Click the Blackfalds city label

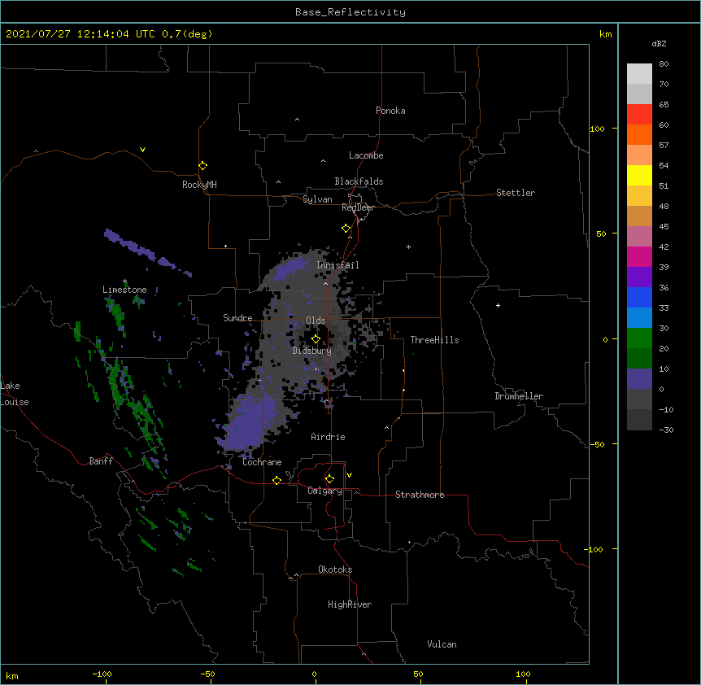(359, 181)
